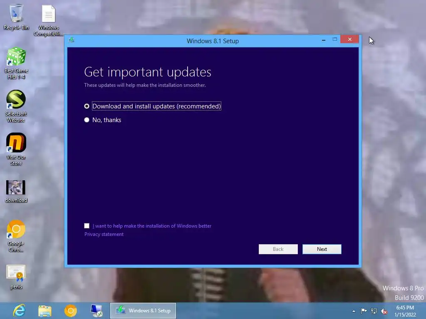This screenshot has height=319, width=426.
Task: Click the setup window title bar icon
Action: (72, 40)
